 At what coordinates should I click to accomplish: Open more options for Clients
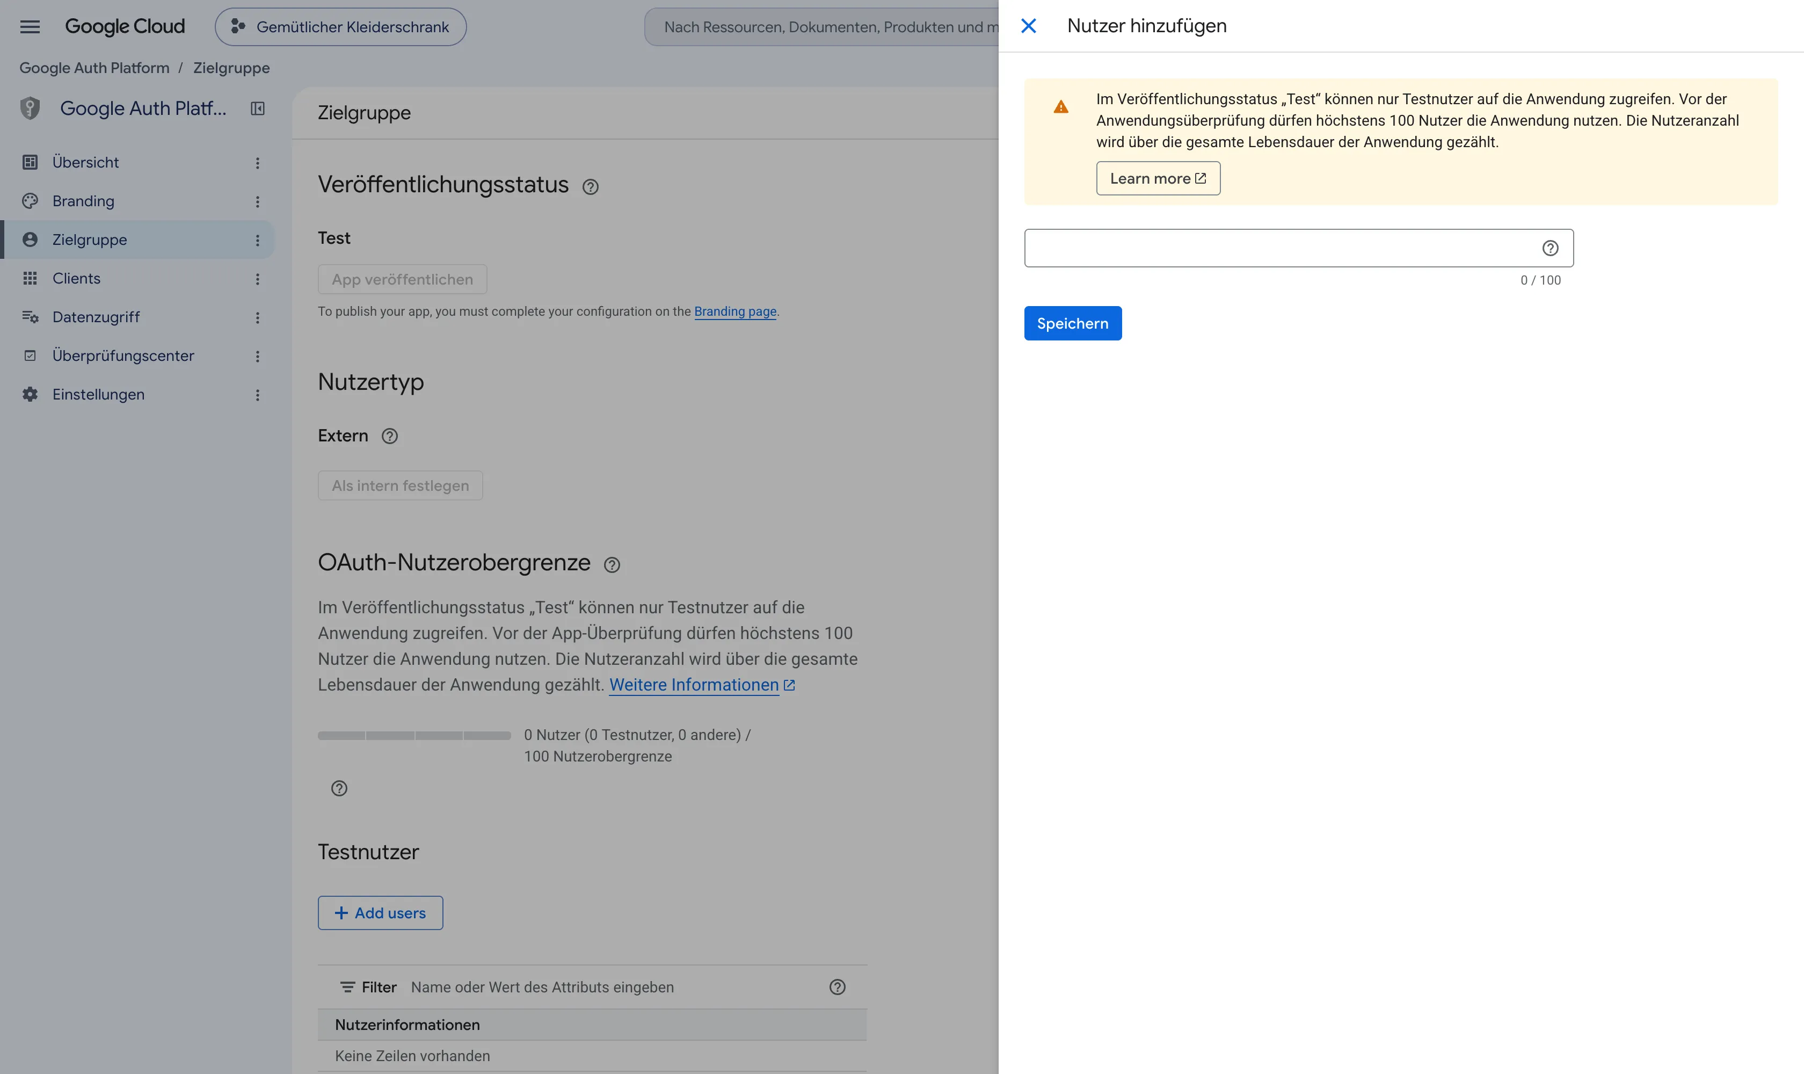point(258,279)
